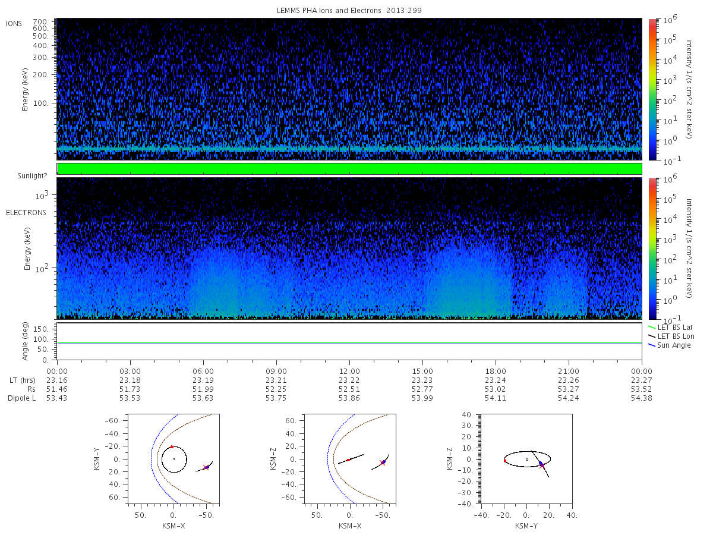The height and width of the screenshot is (535, 713).
Task: Click the blue bow shock curve in the KSM-X KSM-Y plot
Action: coord(150,461)
